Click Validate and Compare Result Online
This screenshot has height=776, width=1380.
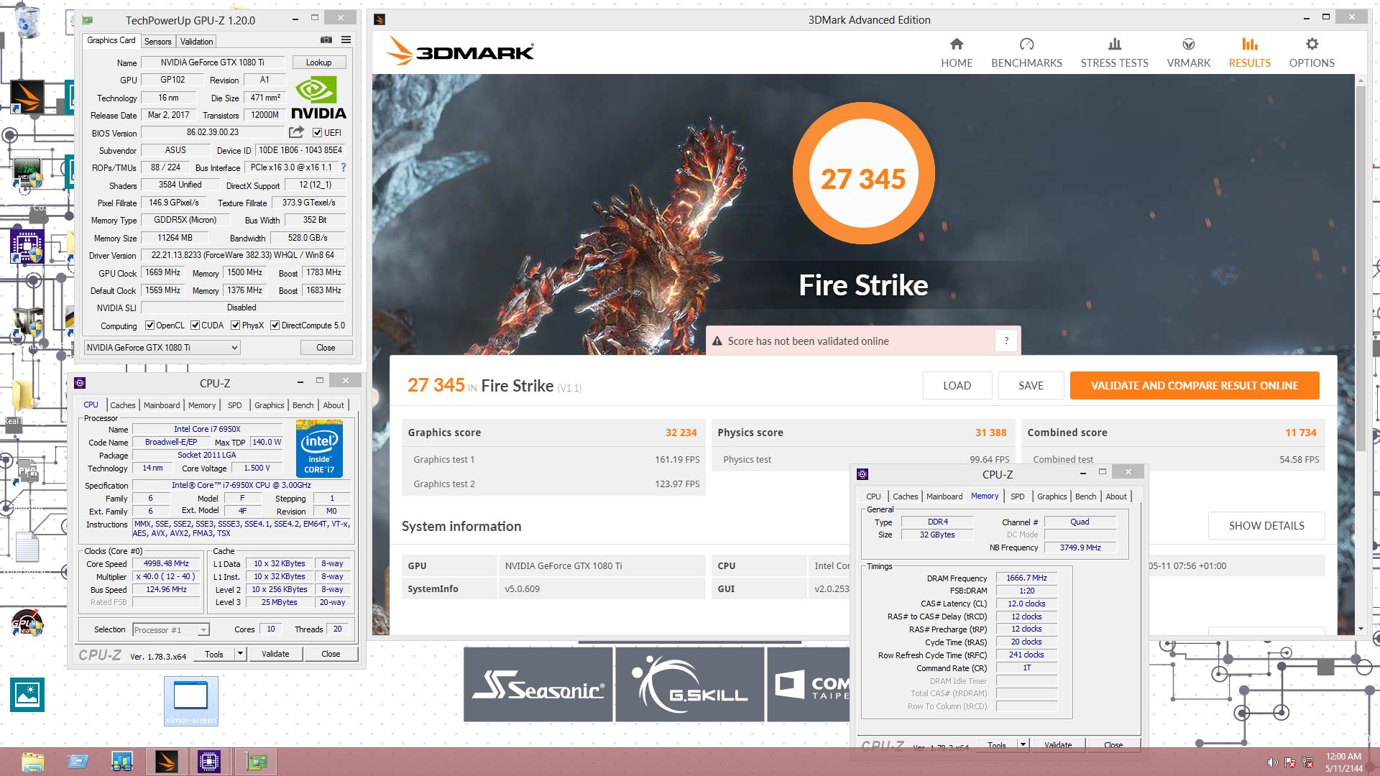coord(1195,386)
